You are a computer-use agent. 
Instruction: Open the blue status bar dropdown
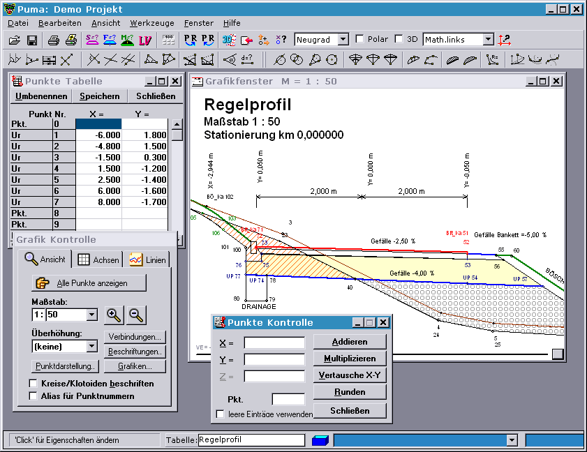coord(512,440)
